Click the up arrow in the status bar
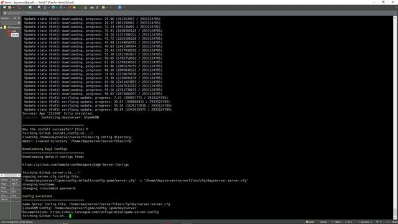The width and height of the screenshot is (398, 224). click(x=377, y=222)
